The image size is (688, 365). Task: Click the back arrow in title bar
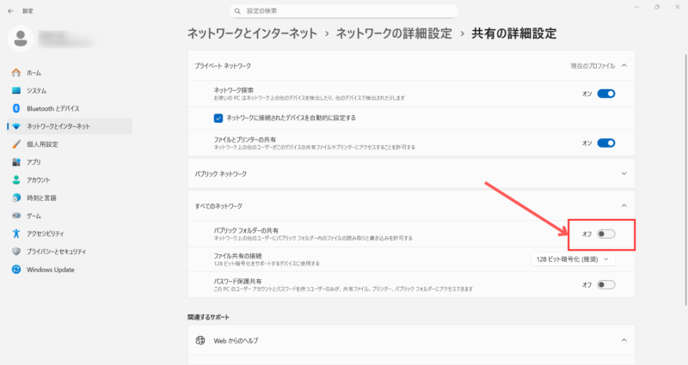(x=9, y=10)
